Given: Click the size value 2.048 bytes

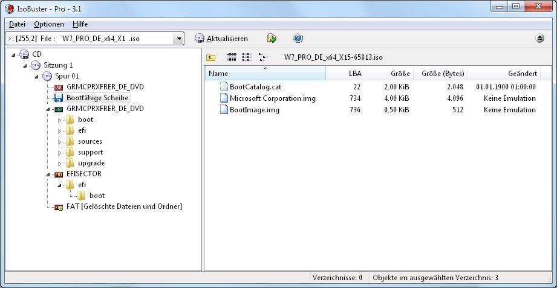Looking at the screenshot, I should (x=455, y=87).
